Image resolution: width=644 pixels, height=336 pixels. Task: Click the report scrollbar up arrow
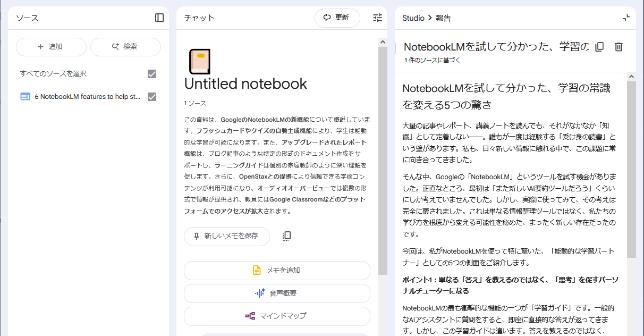pos(632,77)
